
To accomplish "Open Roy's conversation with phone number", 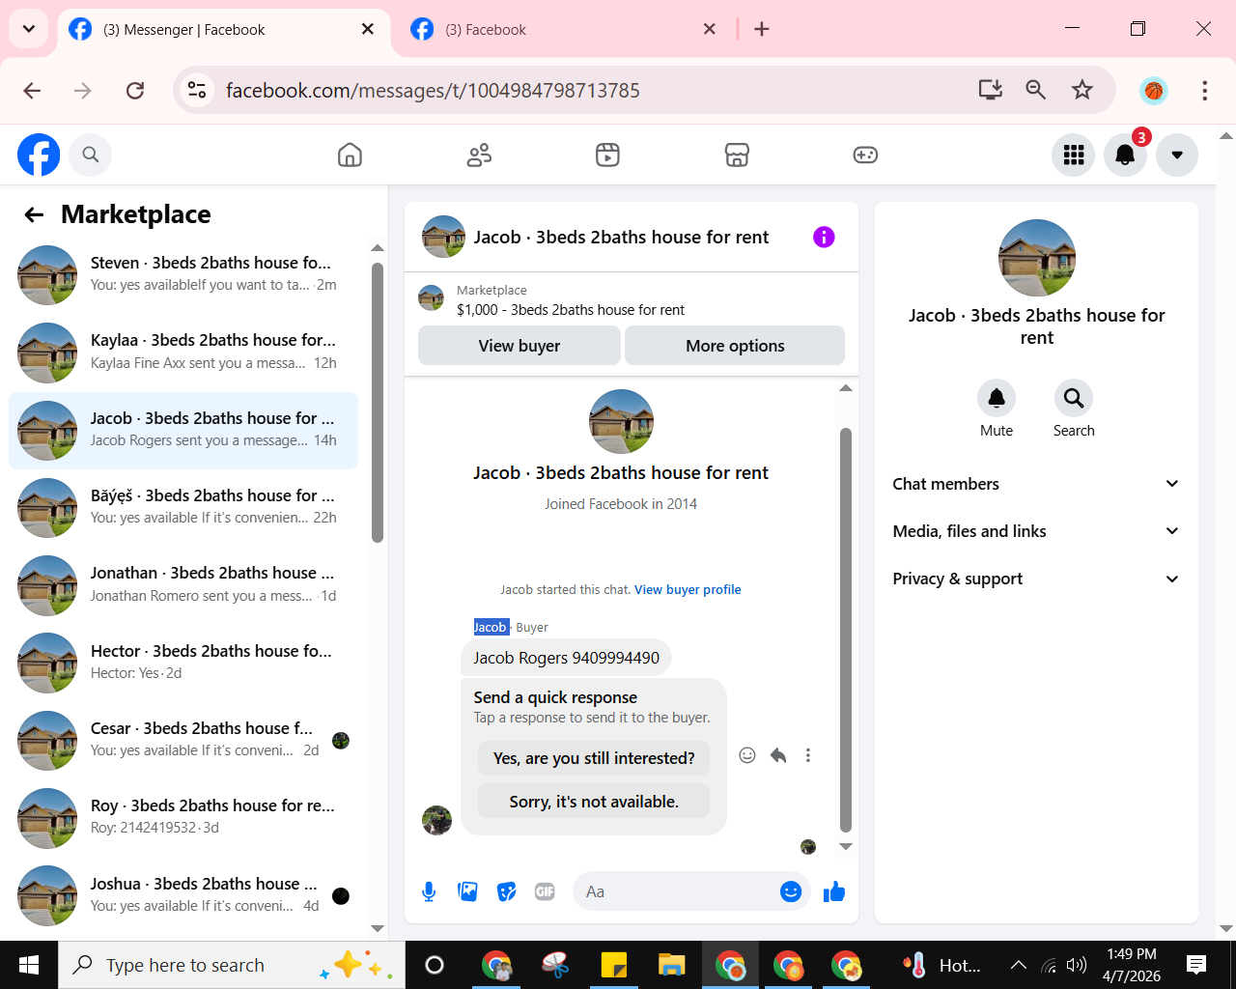I will pos(183,818).
